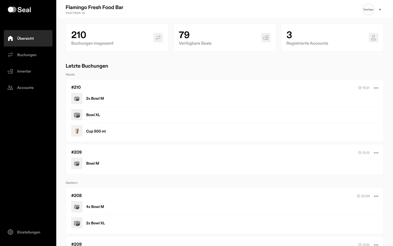The width and height of the screenshot is (393, 246).
Task: Select the Bowl XL item in #210
Action: tap(225, 115)
